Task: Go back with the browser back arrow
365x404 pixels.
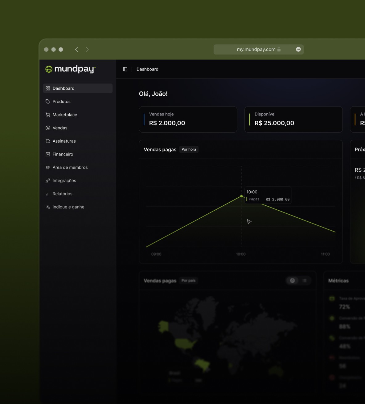Action: 76,49
